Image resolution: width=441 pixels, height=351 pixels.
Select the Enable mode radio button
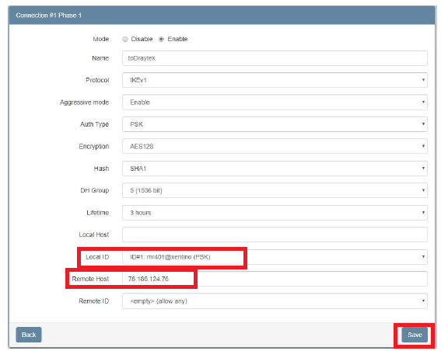click(161, 39)
